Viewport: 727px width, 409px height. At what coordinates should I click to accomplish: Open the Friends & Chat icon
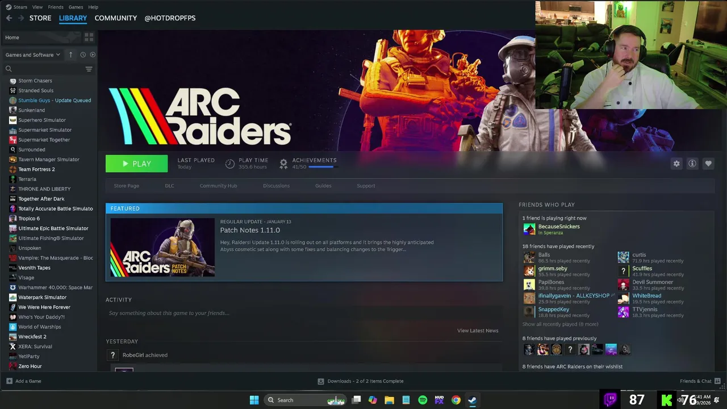[x=717, y=381]
